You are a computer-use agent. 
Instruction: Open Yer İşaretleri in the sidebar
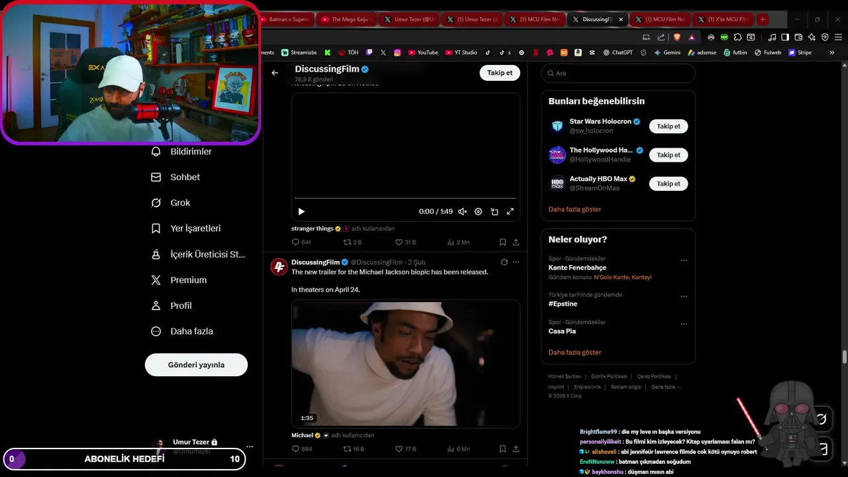click(x=186, y=228)
